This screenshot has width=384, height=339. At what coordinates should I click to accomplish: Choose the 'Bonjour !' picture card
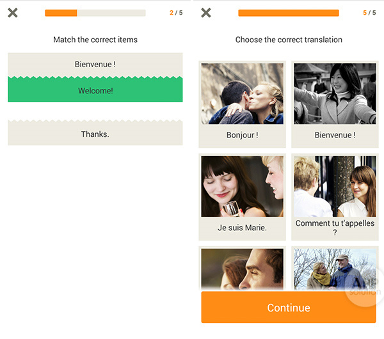click(242, 104)
